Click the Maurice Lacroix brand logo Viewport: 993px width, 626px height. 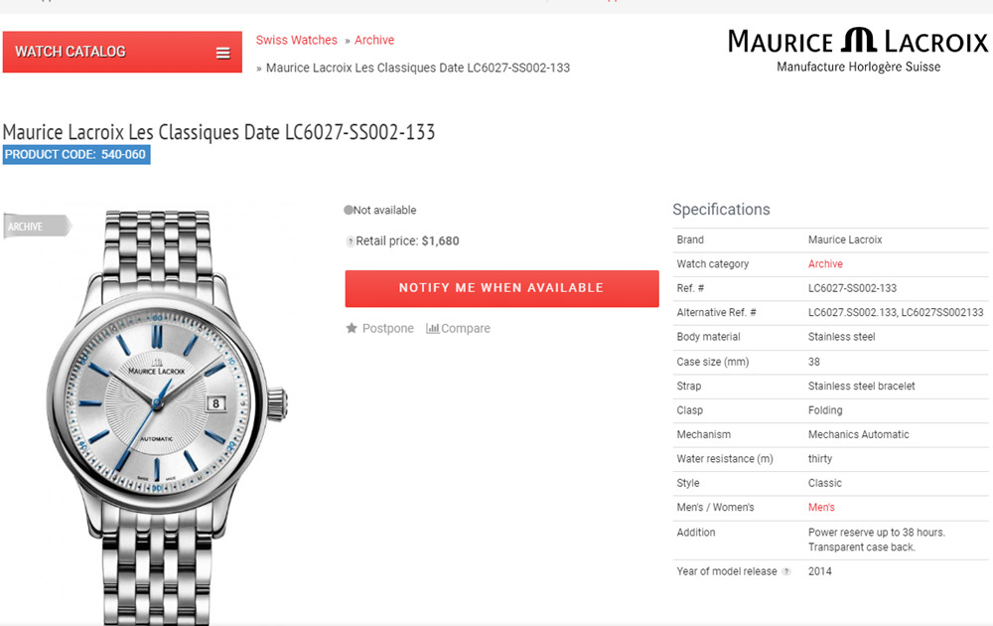858,50
